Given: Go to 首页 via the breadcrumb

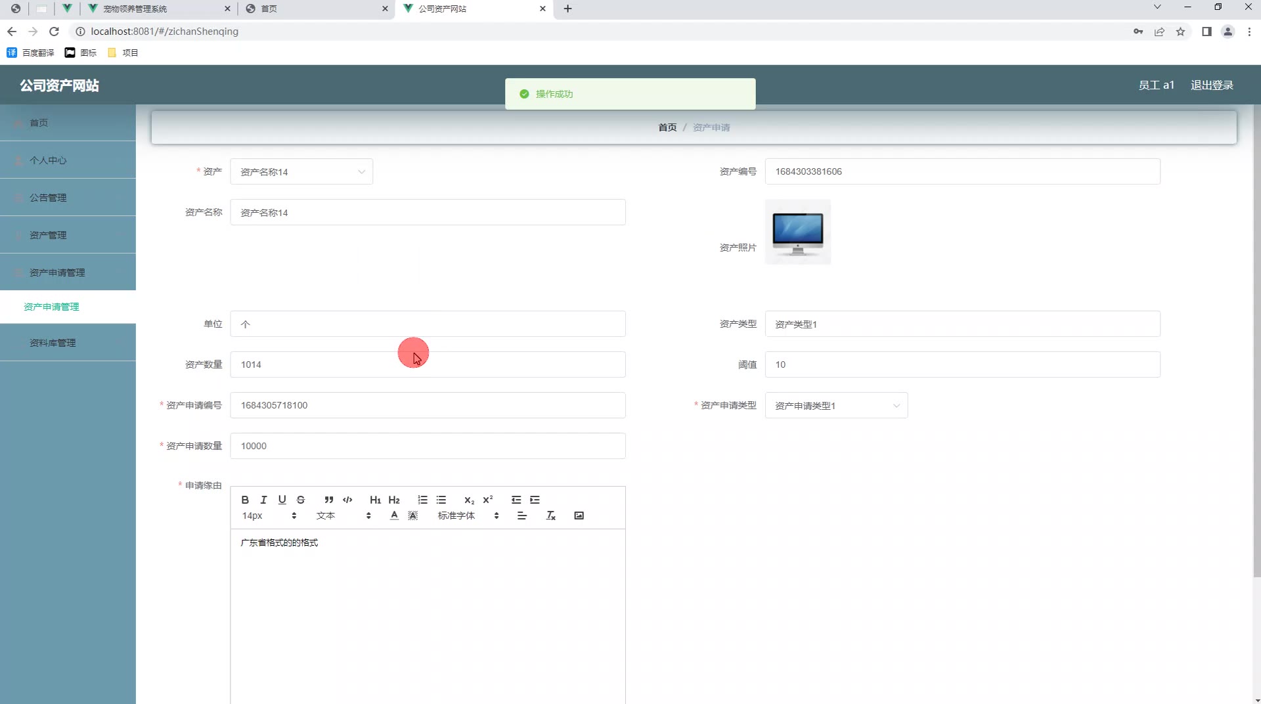Looking at the screenshot, I should coord(667,127).
